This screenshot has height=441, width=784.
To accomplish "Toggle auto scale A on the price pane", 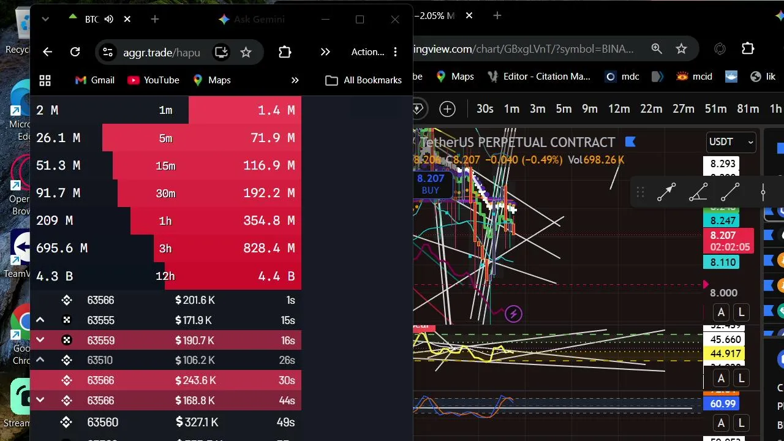I will coord(721,312).
